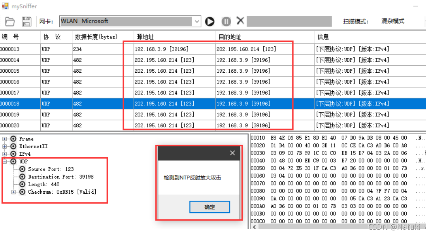432x234 pixels.
Task: Expand the EthernetII tree node
Action: [x=4, y=146]
